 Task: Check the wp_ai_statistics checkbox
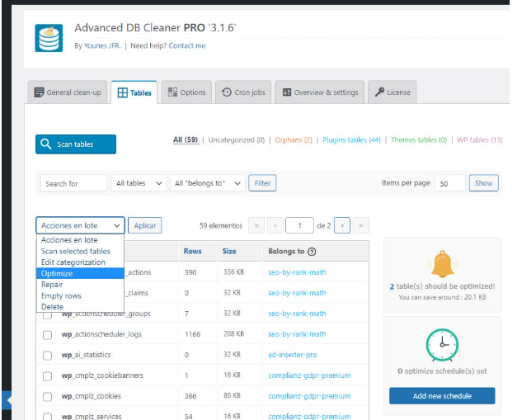[x=47, y=356]
